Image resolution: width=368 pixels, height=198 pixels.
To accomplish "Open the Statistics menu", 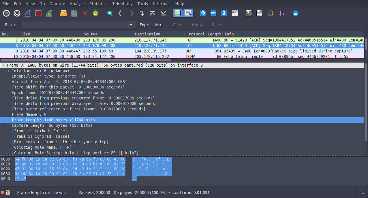I will pos(98,4).
